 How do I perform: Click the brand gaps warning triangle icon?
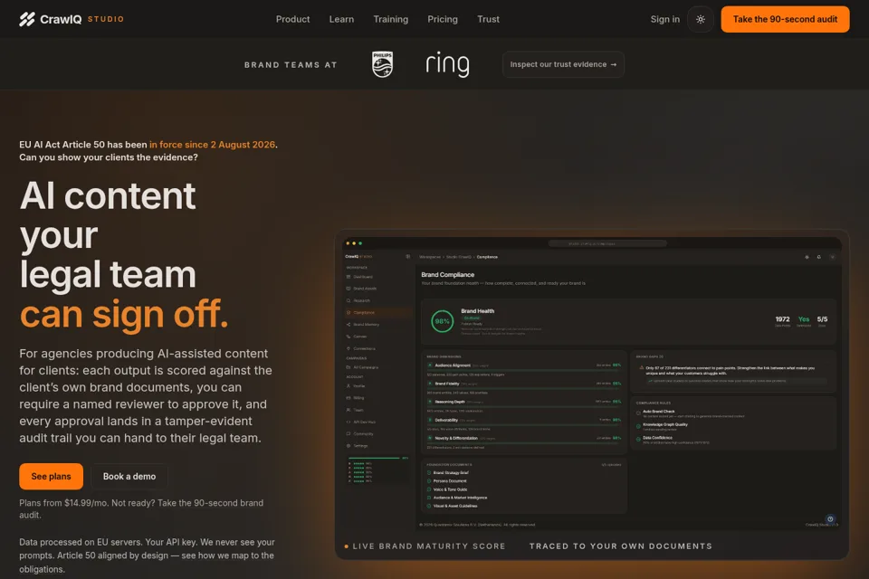tap(642, 368)
